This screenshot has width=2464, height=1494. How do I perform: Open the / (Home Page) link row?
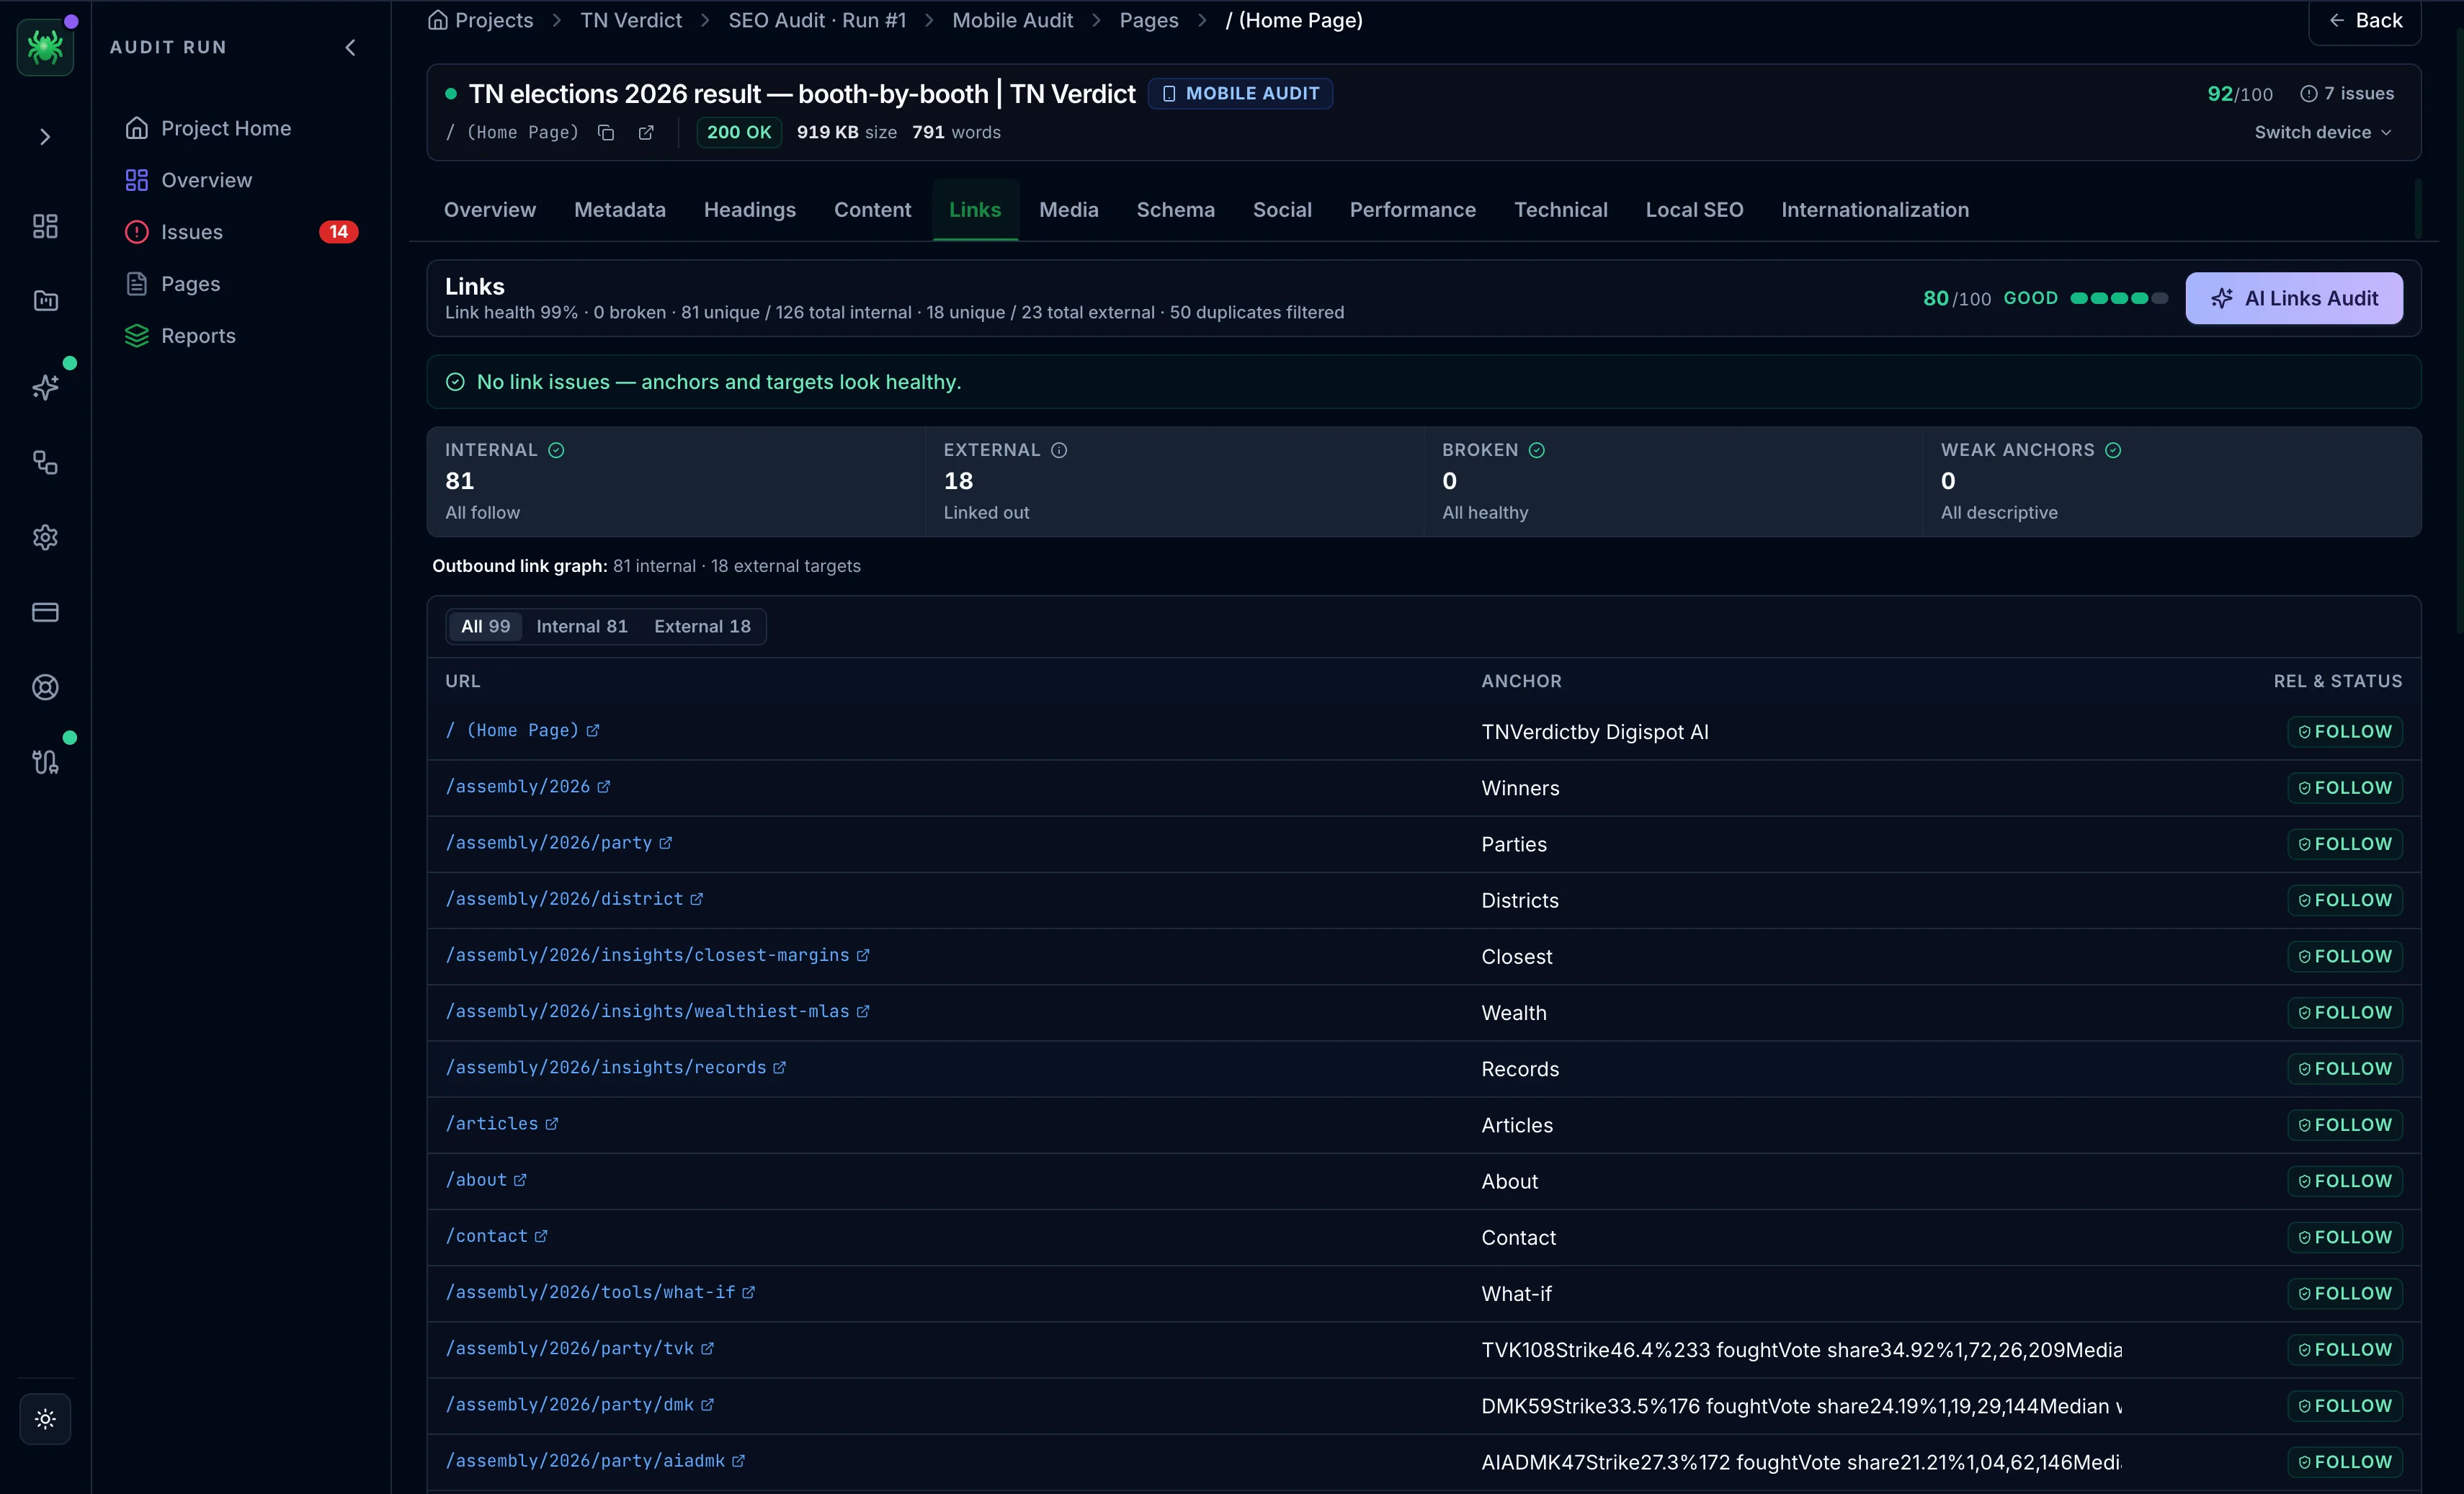(1424, 731)
